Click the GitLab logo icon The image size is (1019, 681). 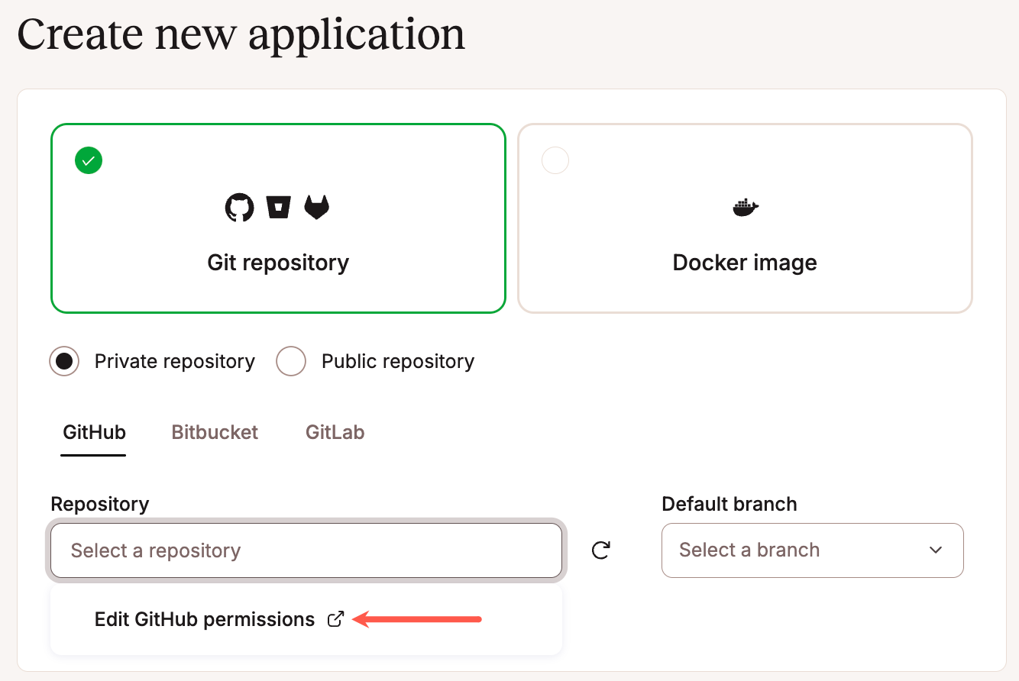click(x=316, y=207)
